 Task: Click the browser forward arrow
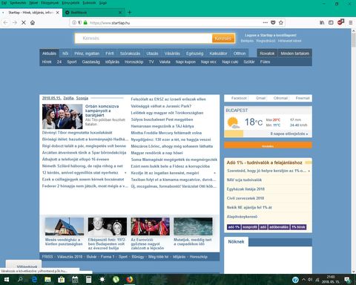[15, 22]
